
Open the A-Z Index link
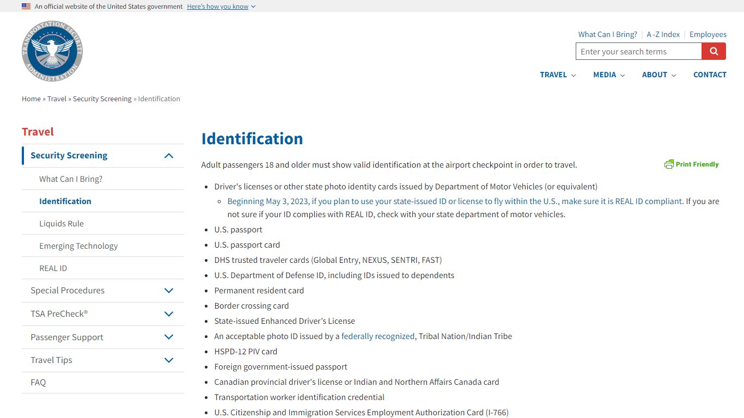(x=663, y=34)
